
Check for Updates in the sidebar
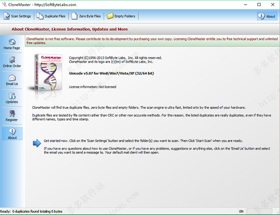click(x=12, y=98)
